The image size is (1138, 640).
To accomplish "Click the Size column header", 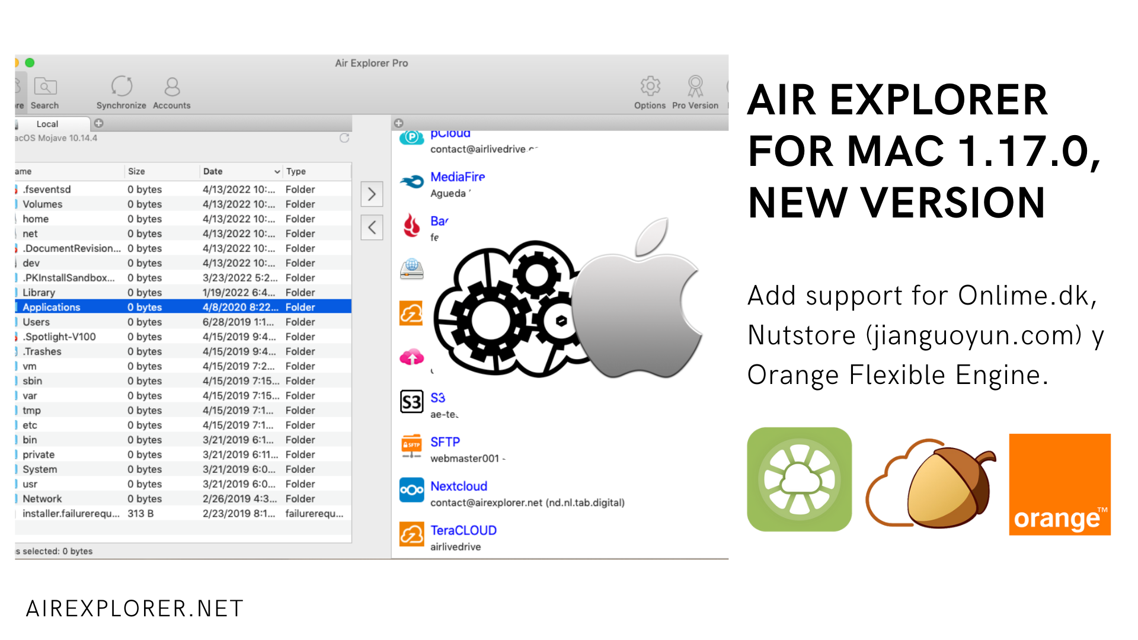I will [x=137, y=171].
